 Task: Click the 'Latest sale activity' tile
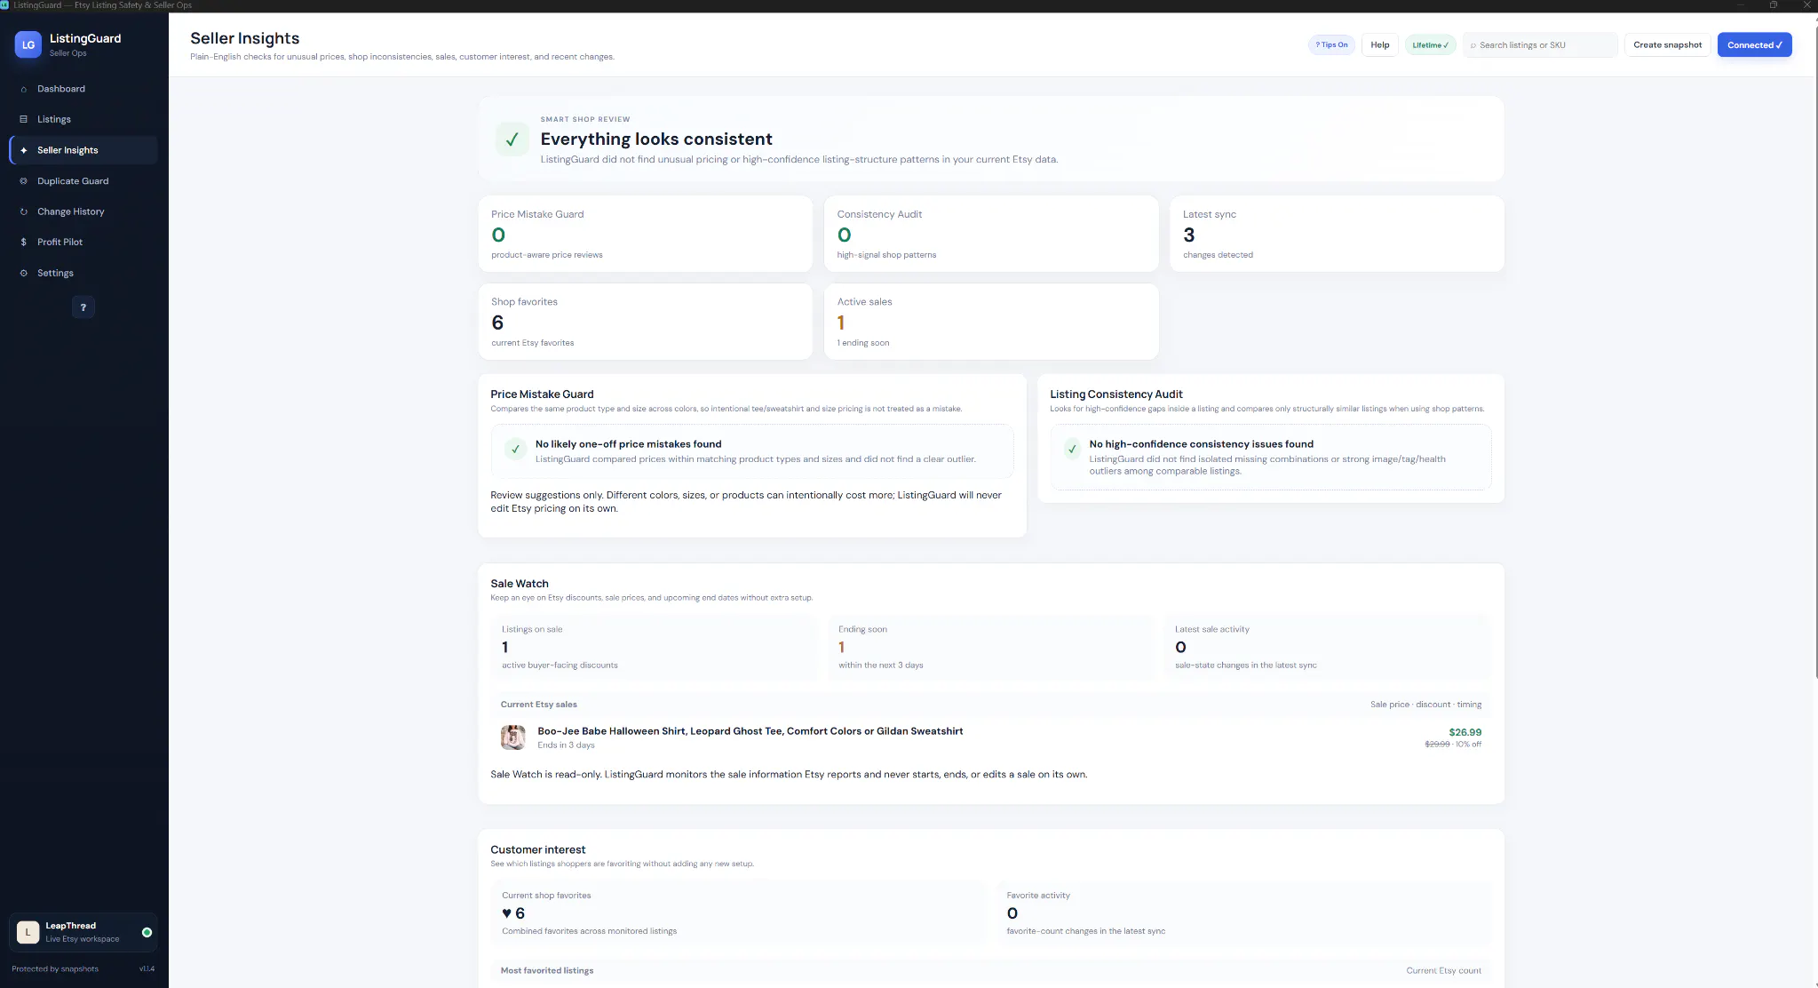click(1327, 647)
